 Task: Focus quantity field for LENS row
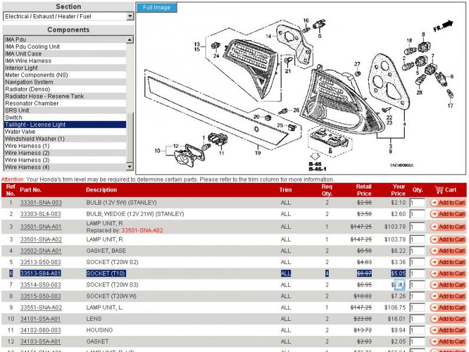[x=417, y=319]
